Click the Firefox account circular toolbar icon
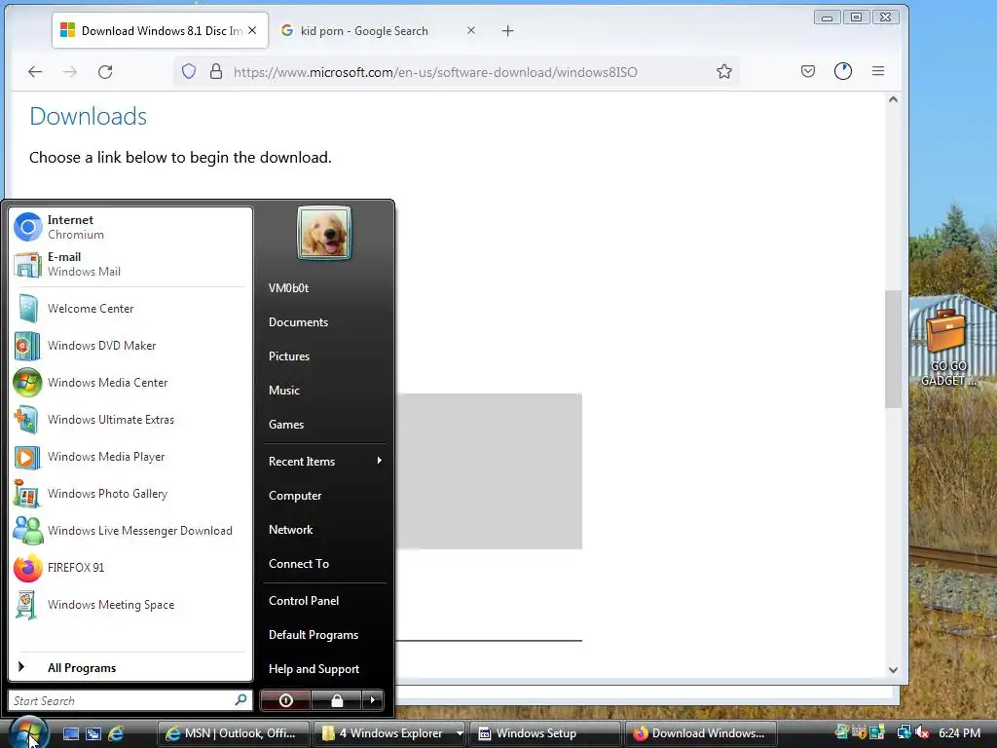The width and height of the screenshot is (997, 748). click(x=843, y=71)
